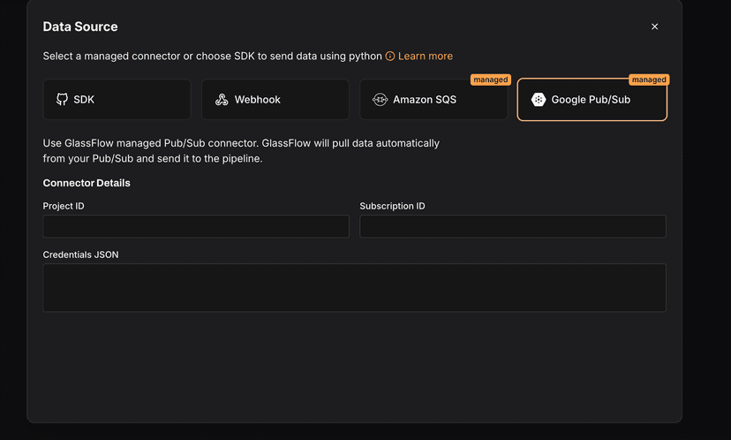The height and width of the screenshot is (440, 731).
Task: Click the GitHub icon on SDK card
Action: pyautogui.click(x=62, y=99)
